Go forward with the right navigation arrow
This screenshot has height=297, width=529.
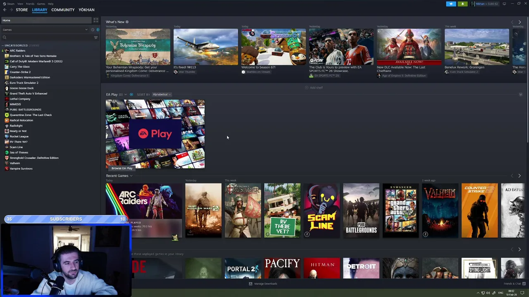click(11, 10)
